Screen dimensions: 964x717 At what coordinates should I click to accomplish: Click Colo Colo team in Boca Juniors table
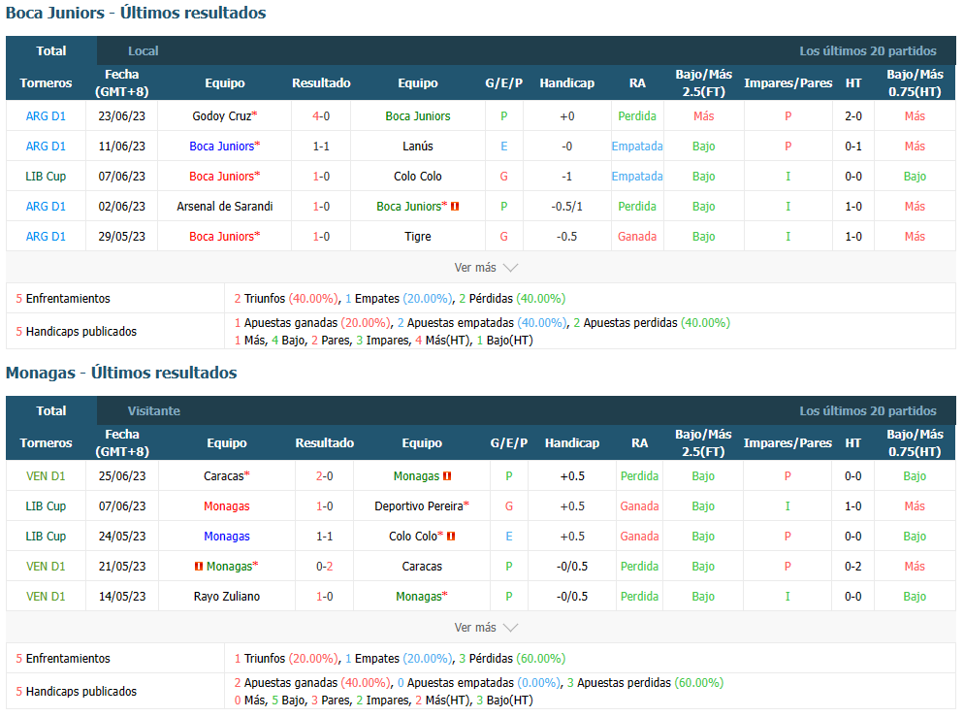pos(418,177)
